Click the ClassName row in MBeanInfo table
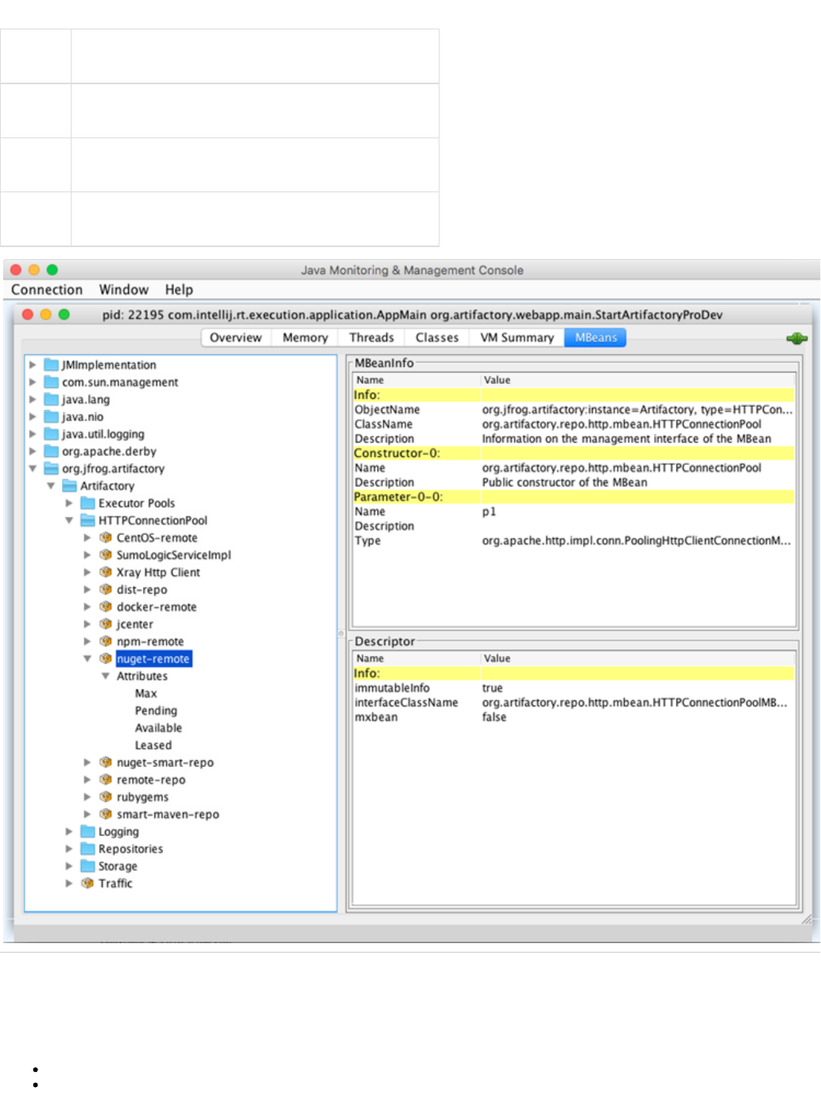The image size is (821, 1106). [x=574, y=424]
